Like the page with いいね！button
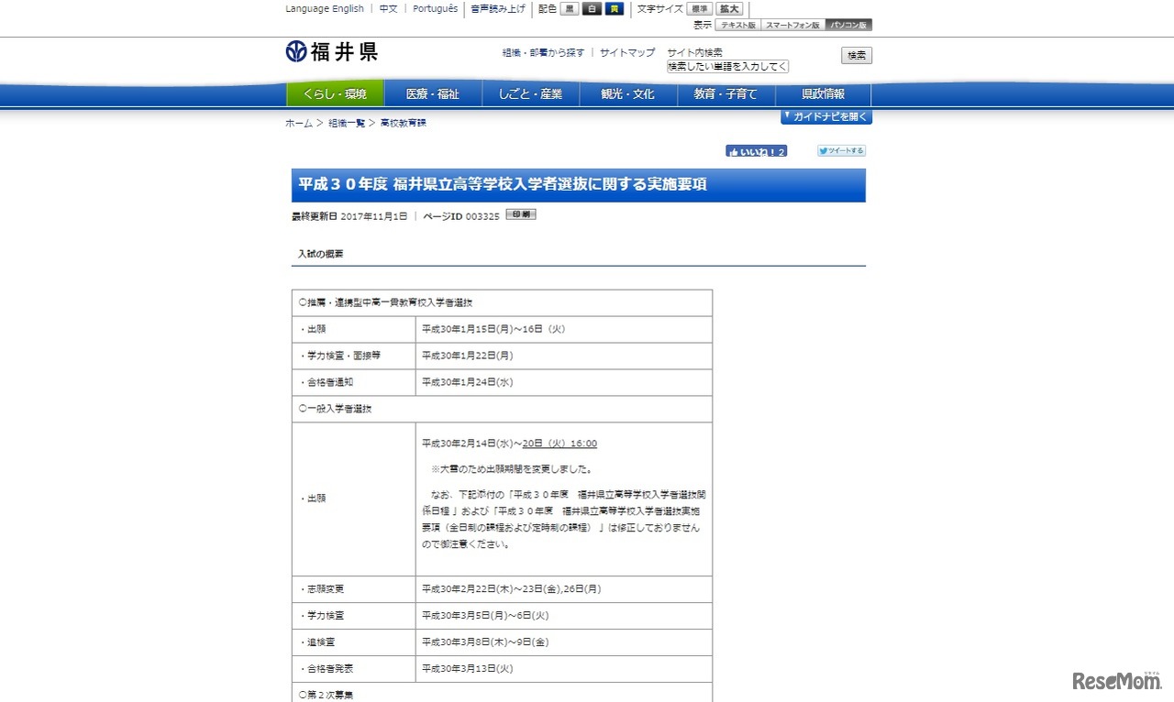The width and height of the screenshot is (1174, 702). [x=756, y=150]
